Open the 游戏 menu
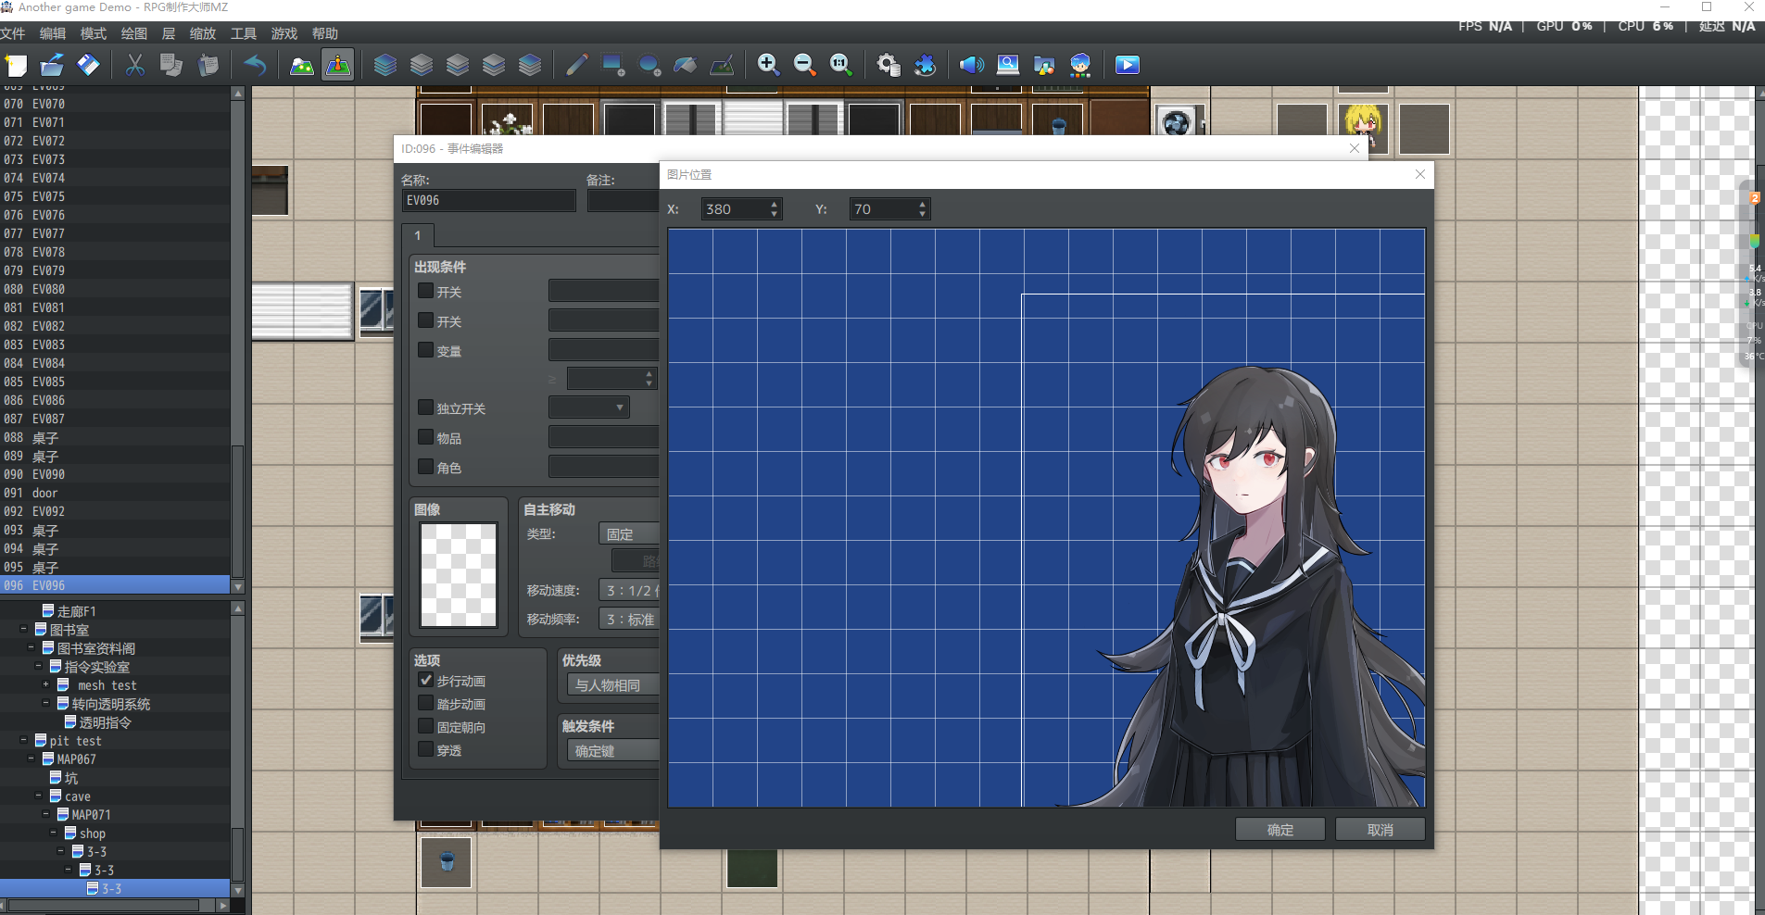Image resolution: width=1765 pixels, height=915 pixels. click(x=284, y=34)
